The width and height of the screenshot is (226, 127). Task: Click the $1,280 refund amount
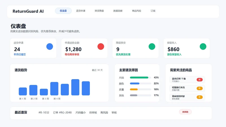[73, 49]
